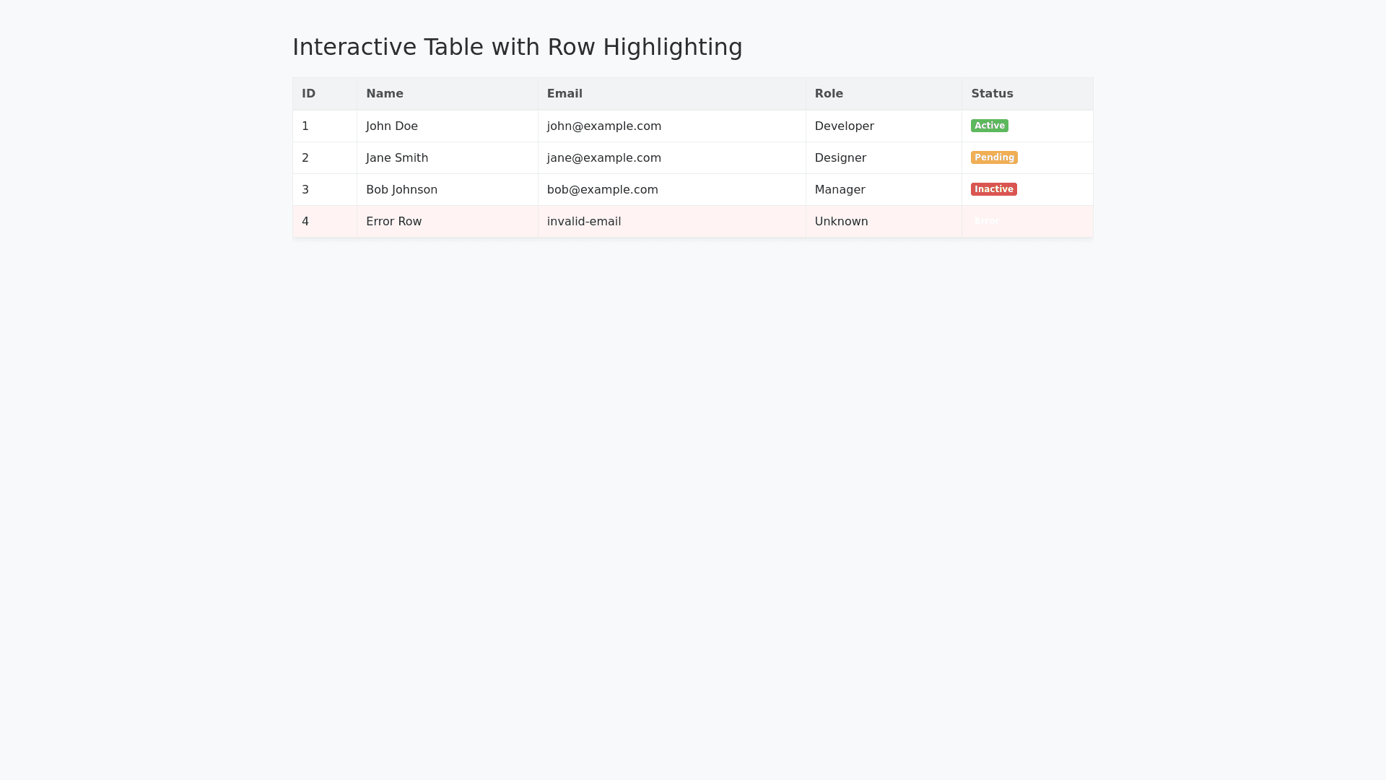Select the John Doe name cell
The width and height of the screenshot is (1386, 780).
pos(392,126)
